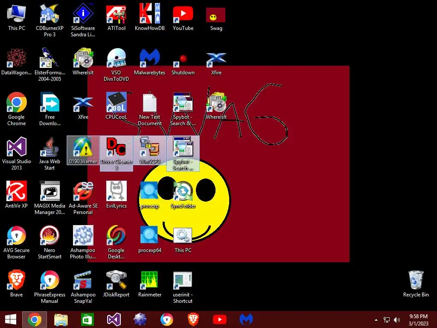Open SiSoftware Sandra Li... shortcut

click(83, 20)
